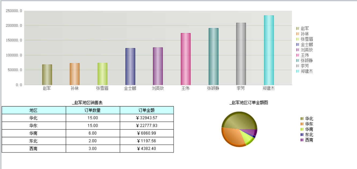This screenshot has height=169, width=357.
Task: Click the 3.00 order quantity cell
Action: point(93,149)
